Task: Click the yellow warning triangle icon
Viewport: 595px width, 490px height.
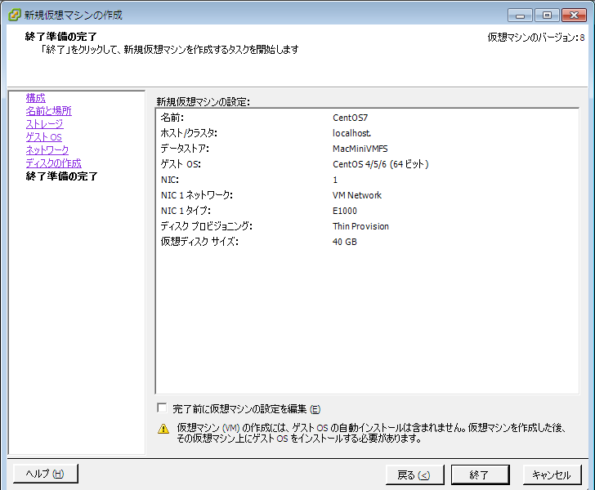Action: (x=163, y=429)
